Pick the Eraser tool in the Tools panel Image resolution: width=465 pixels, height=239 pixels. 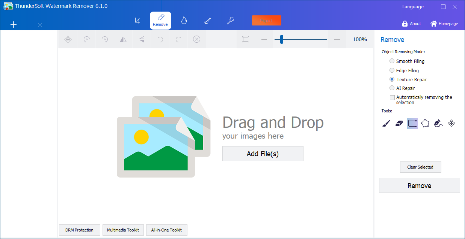pyautogui.click(x=399, y=123)
